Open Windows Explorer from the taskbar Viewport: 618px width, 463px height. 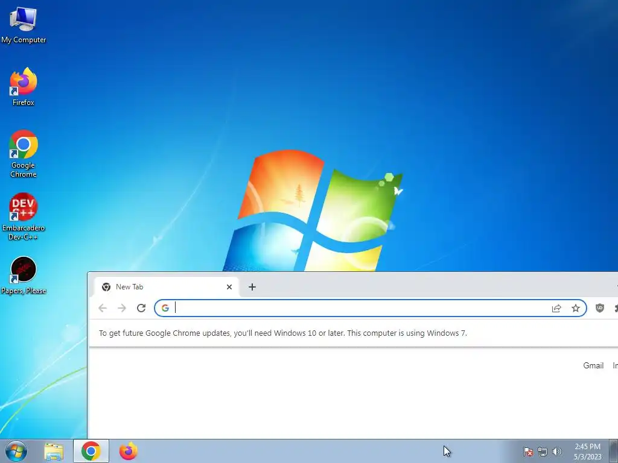tap(54, 451)
